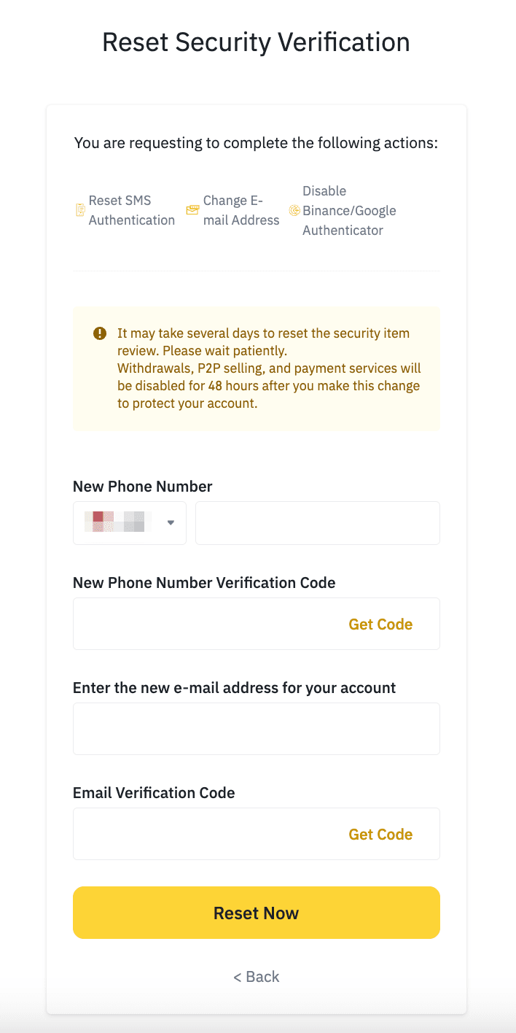Click the New Phone Number Verification Code field
The height and width of the screenshot is (1033, 516).
[208, 624]
